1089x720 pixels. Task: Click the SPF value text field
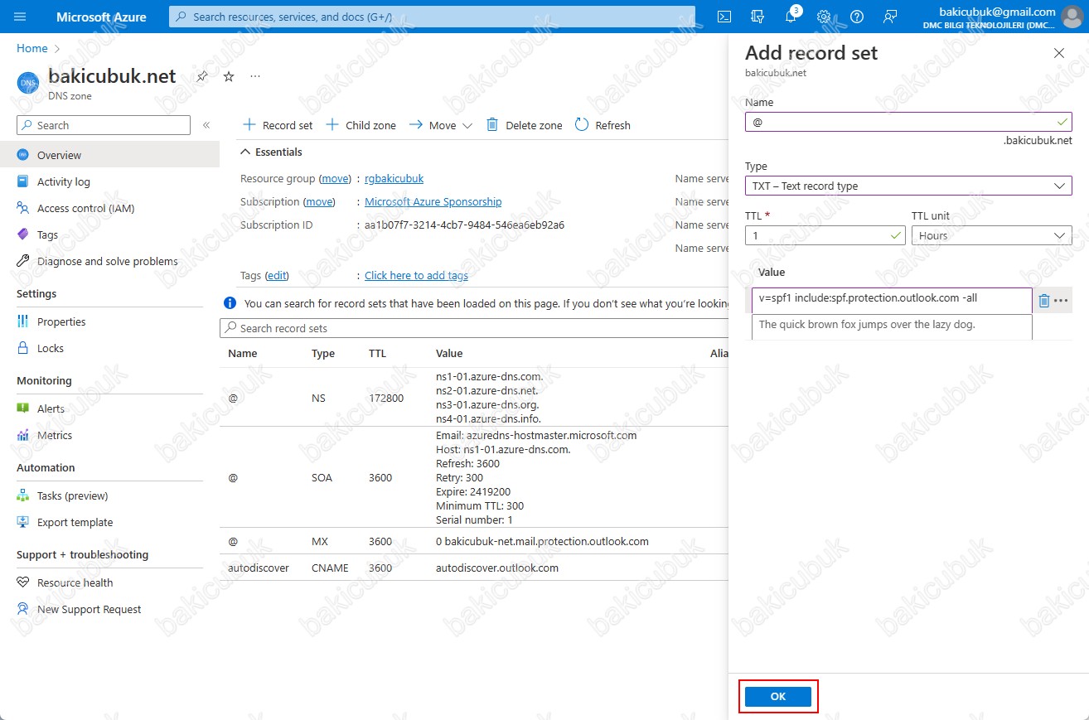click(x=892, y=301)
